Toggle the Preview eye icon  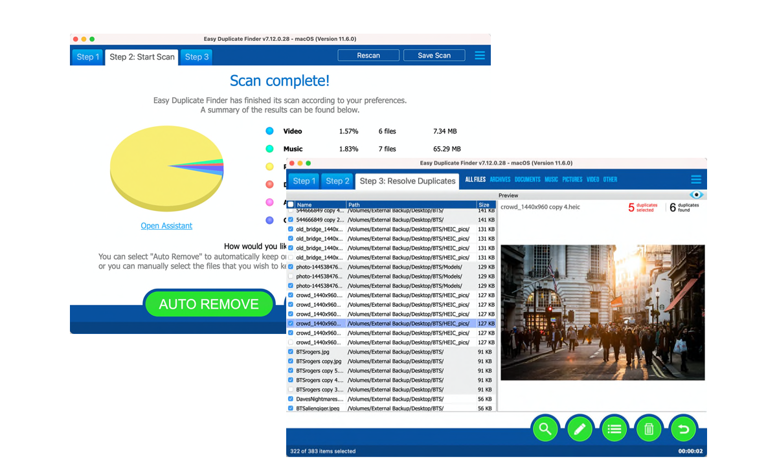click(696, 195)
